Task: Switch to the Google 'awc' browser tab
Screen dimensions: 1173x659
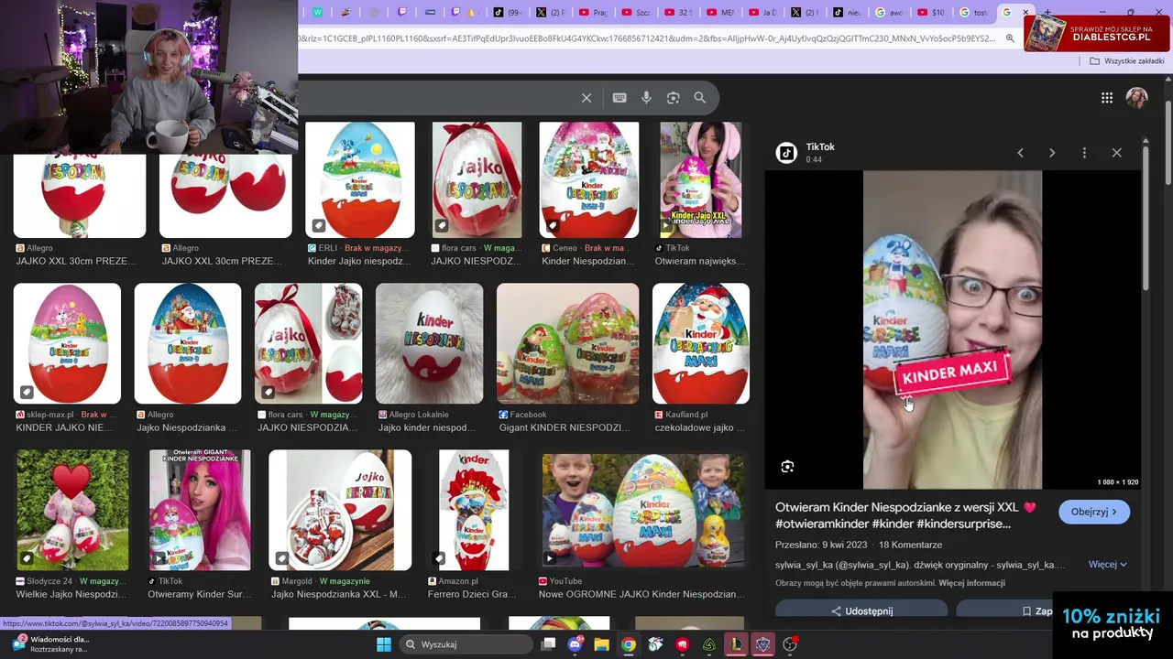Action: pos(889,13)
